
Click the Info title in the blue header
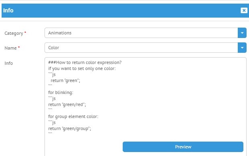(x=8, y=10)
